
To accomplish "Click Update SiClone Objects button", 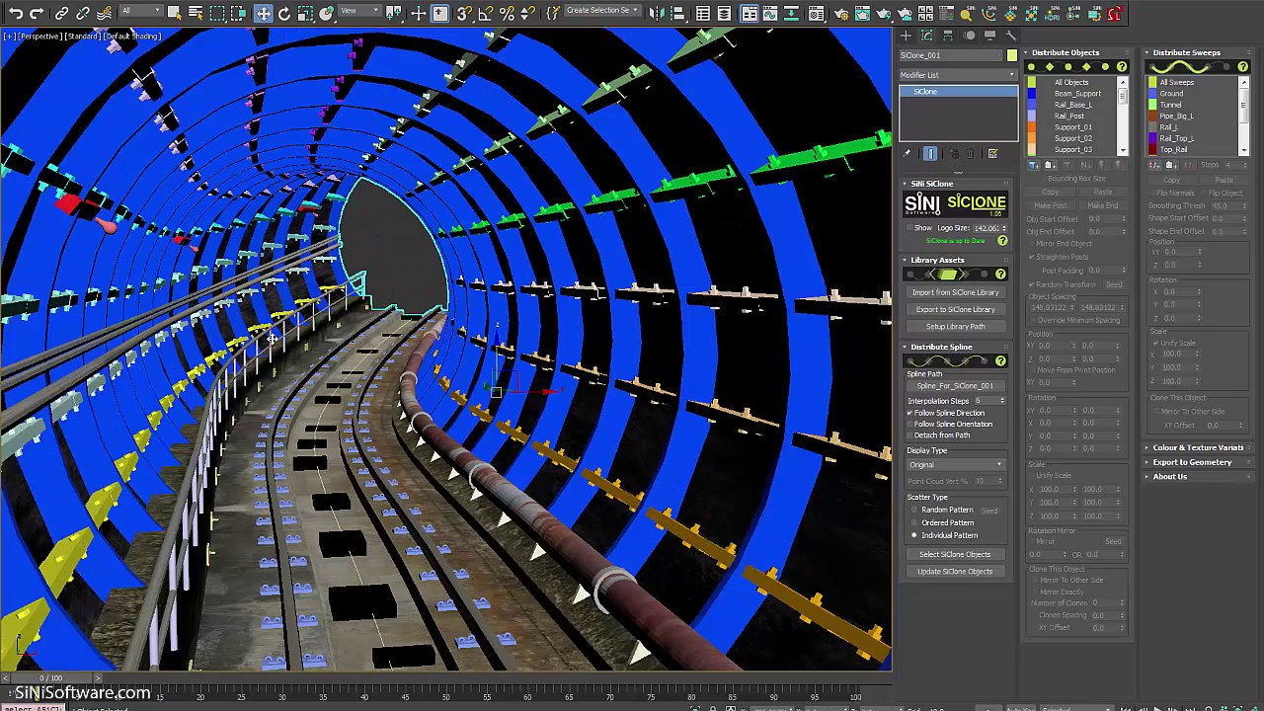I will click(955, 571).
